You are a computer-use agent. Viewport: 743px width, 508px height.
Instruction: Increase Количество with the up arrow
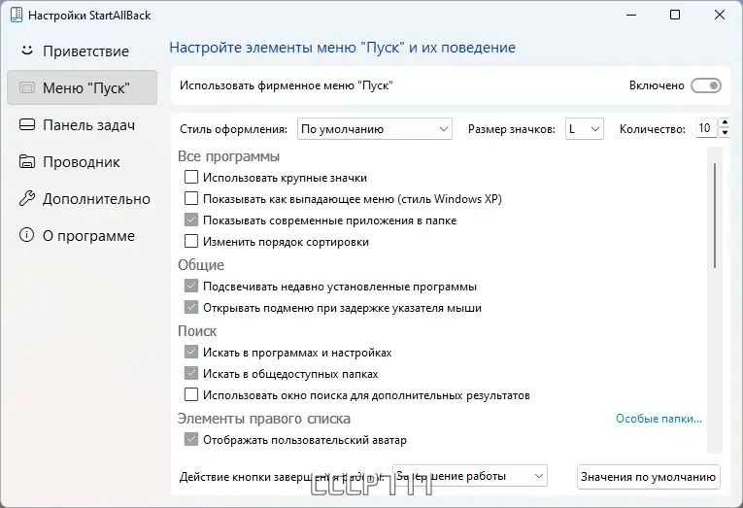click(725, 123)
